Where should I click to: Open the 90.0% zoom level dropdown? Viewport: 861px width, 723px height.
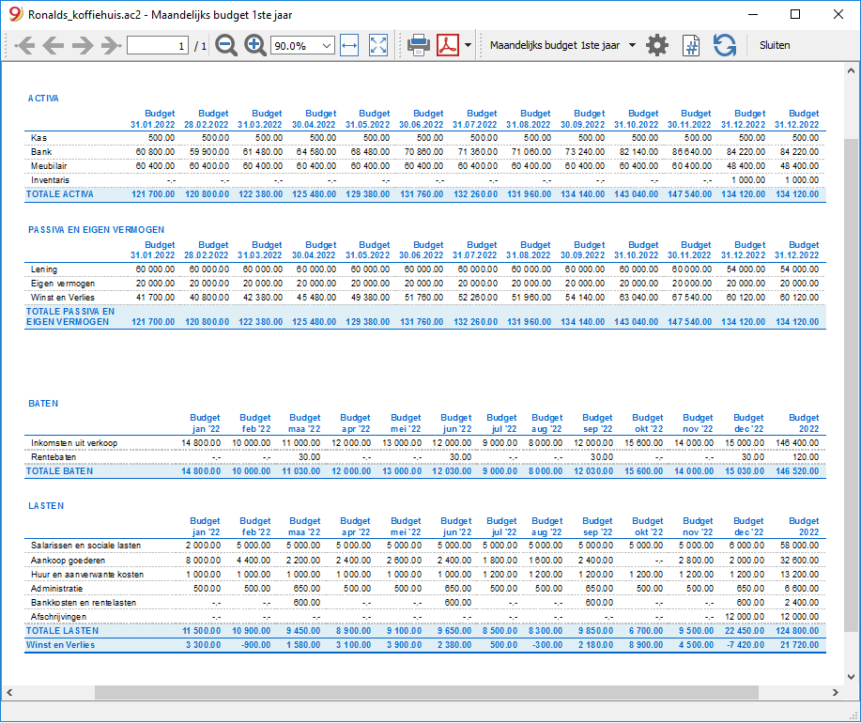pyautogui.click(x=302, y=46)
